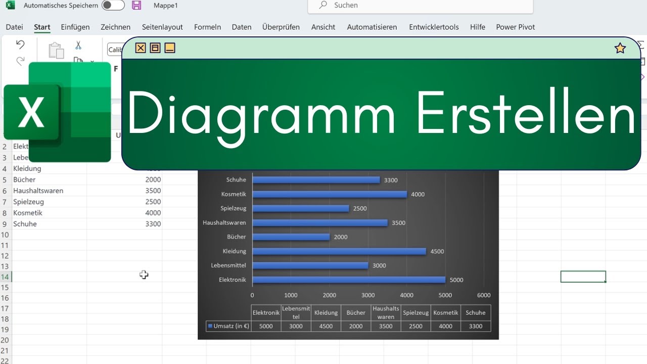647x364 pixels.
Task: Select row header 10
Action: click(x=6, y=235)
